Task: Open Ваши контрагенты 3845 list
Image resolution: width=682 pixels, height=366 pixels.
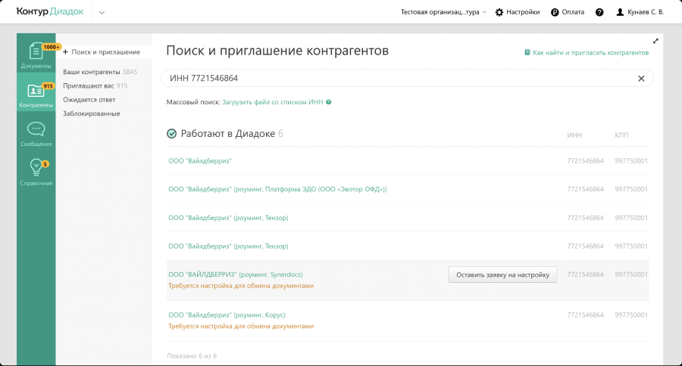Action: pyautogui.click(x=99, y=72)
